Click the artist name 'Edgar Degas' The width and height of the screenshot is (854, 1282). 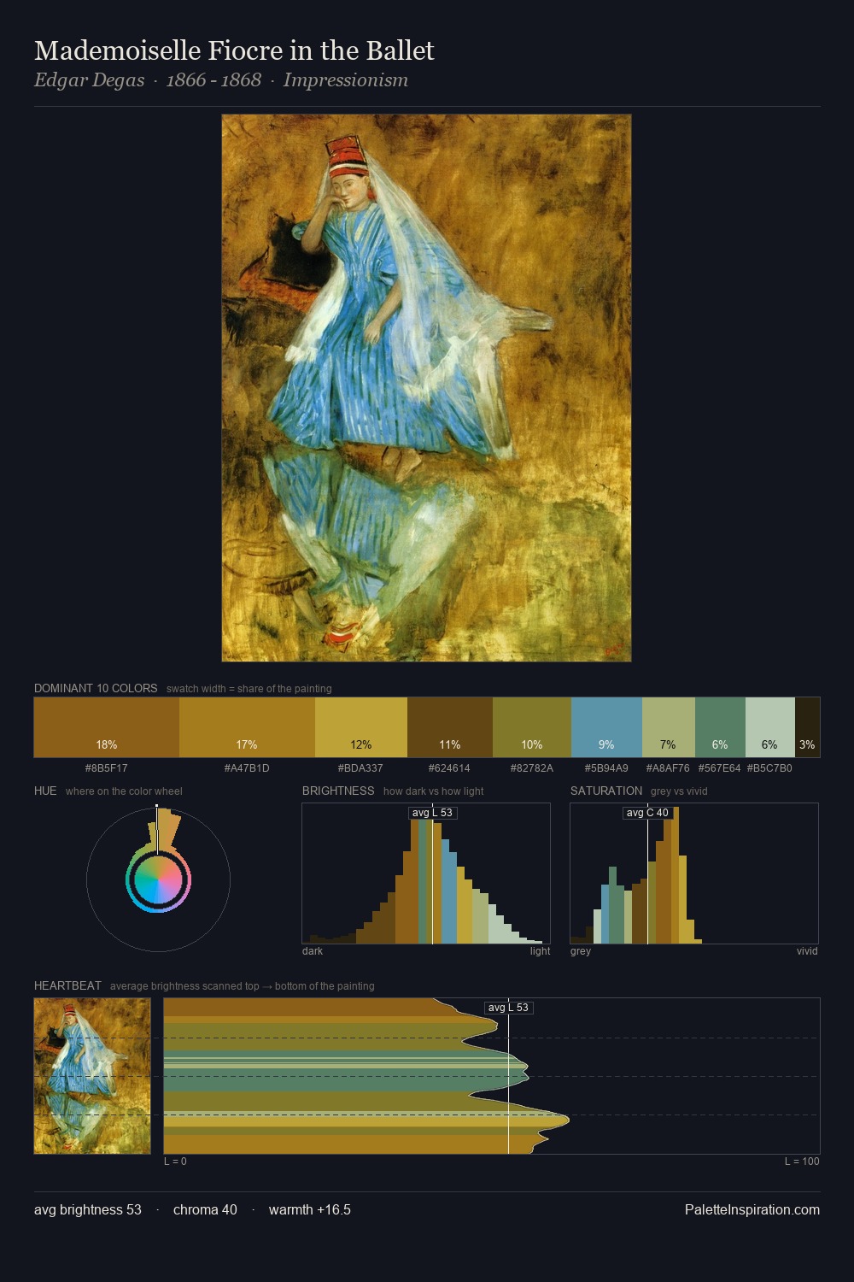pos(90,80)
